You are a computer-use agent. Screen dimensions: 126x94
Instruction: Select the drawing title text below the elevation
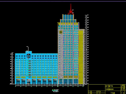[55, 91]
